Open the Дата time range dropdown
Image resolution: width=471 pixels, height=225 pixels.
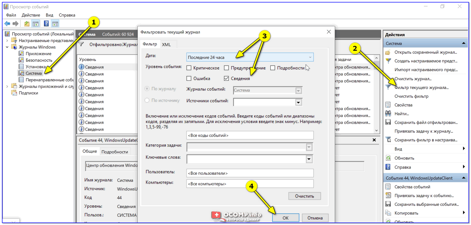(x=250, y=57)
